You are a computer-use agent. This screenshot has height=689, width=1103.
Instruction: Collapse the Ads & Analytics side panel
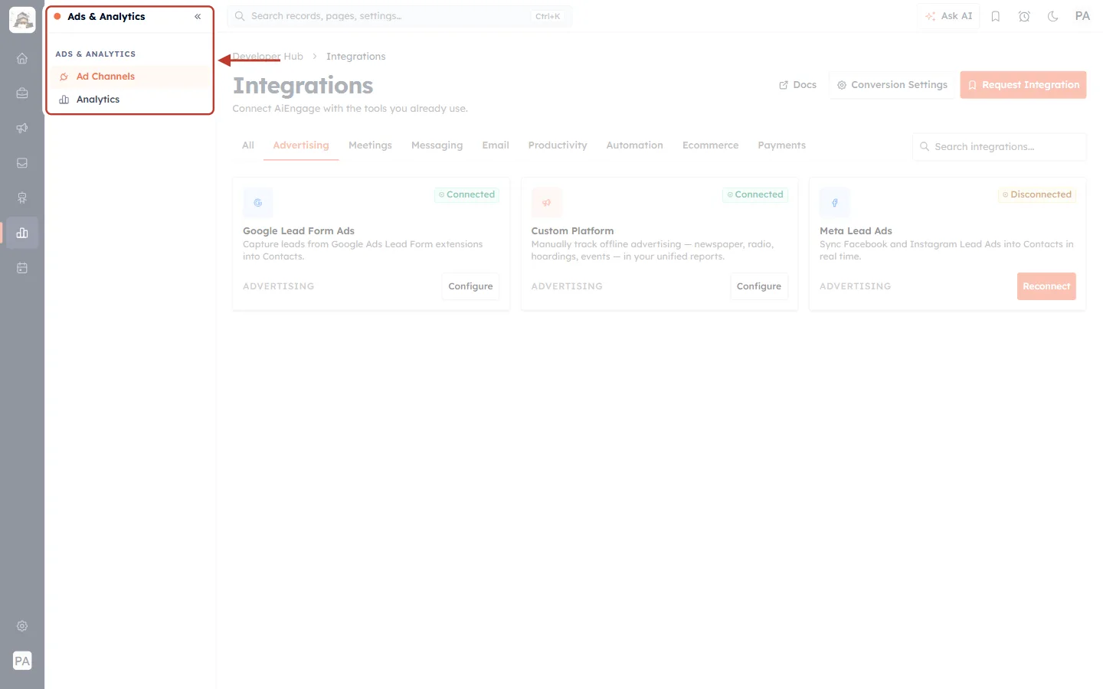click(x=198, y=16)
